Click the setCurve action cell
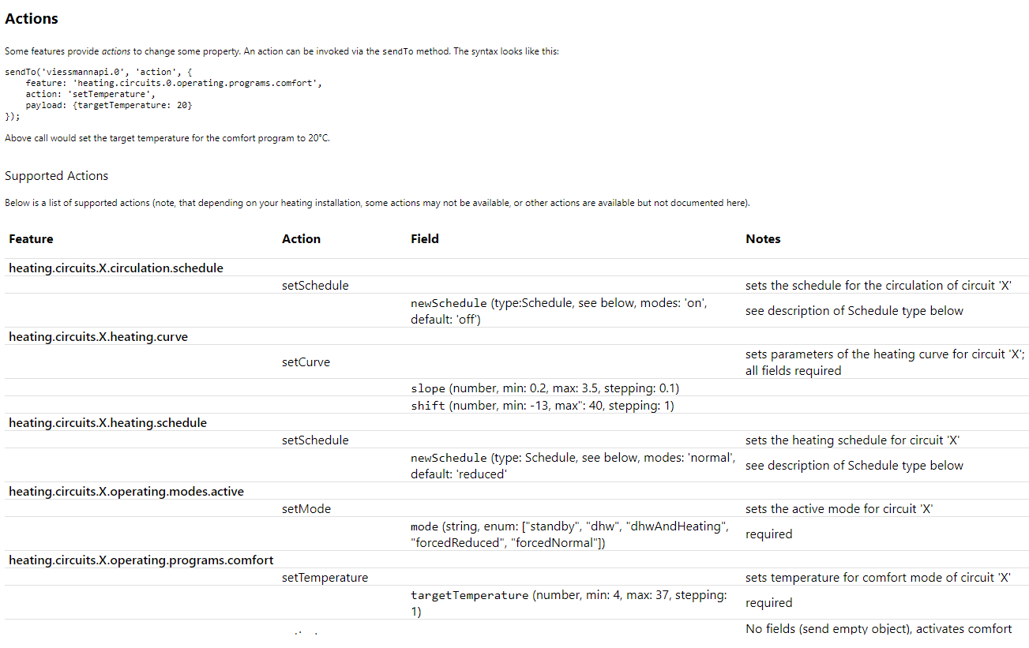 click(x=306, y=362)
